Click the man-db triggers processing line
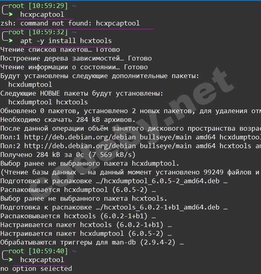This screenshot has height=274, width=261. tap(92, 242)
